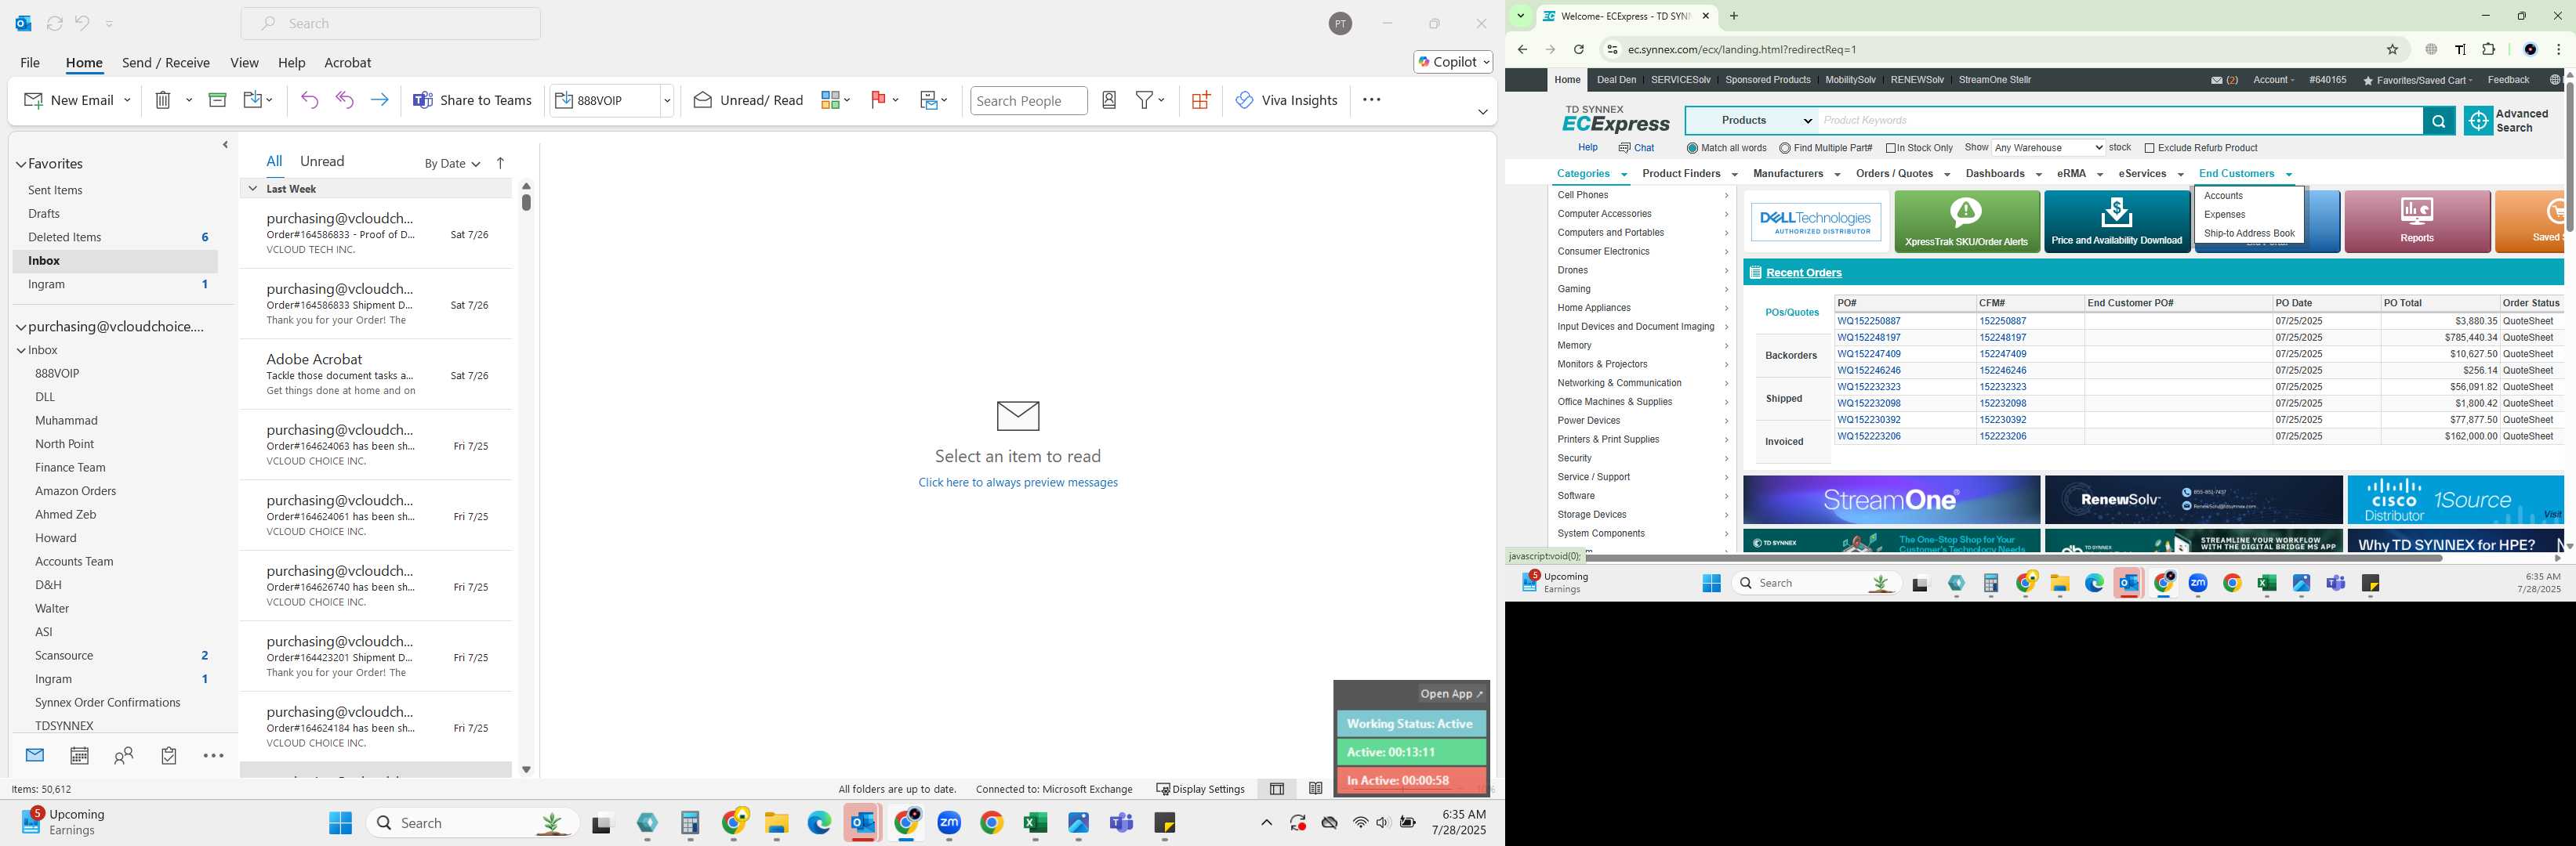The width and height of the screenshot is (2576, 846).
Task: Click the Reply All icon in Outlook ribbon
Action: (x=345, y=100)
